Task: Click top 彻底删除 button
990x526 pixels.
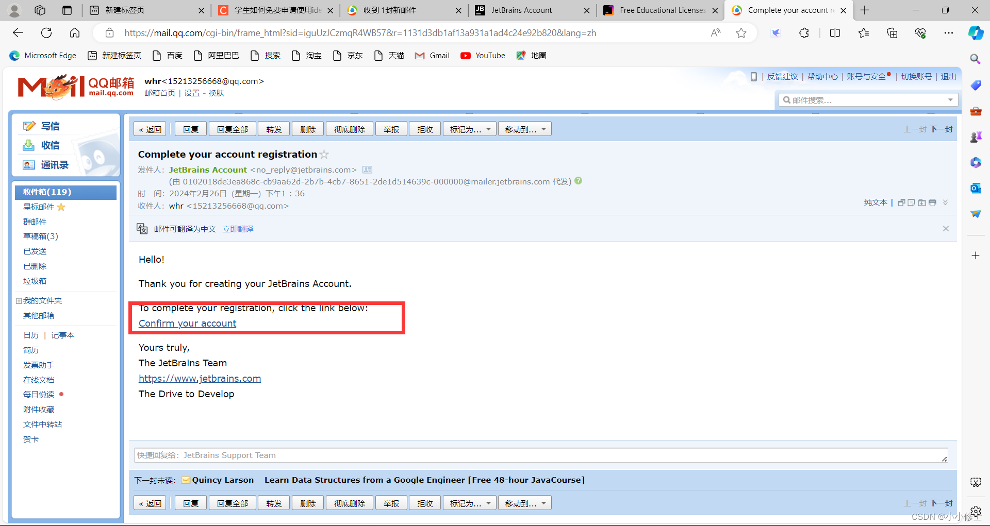Action: [x=350, y=129]
